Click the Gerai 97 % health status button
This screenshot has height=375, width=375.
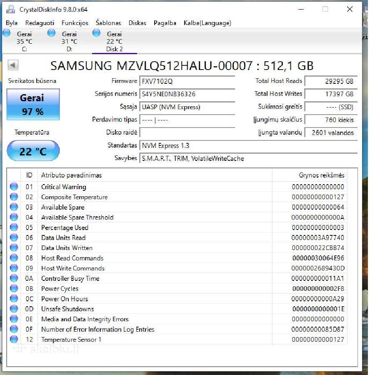click(x=33, y=105)
